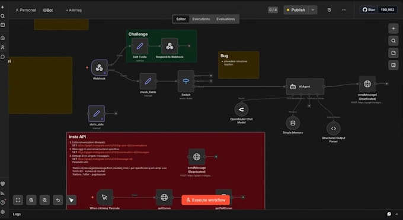Open the help icon in the left sidebar
Screen dimensions: 403x220
[x=2, y=202]
